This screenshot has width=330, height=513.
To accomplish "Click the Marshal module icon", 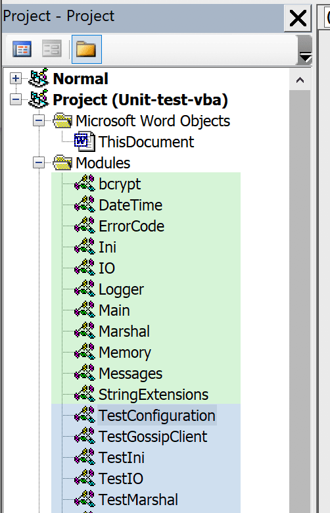I will [x=85, y=330].
